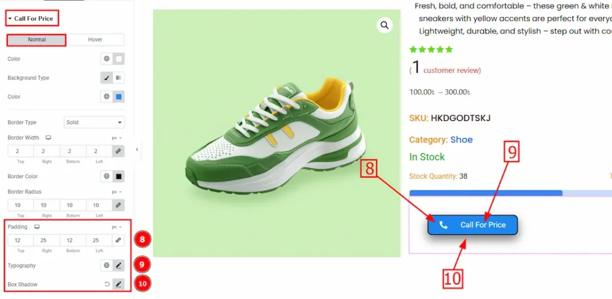Select the classic background type brush icon
Image resolution: width=612 pixels, height=299 pixels.
[x=107, y=78]
